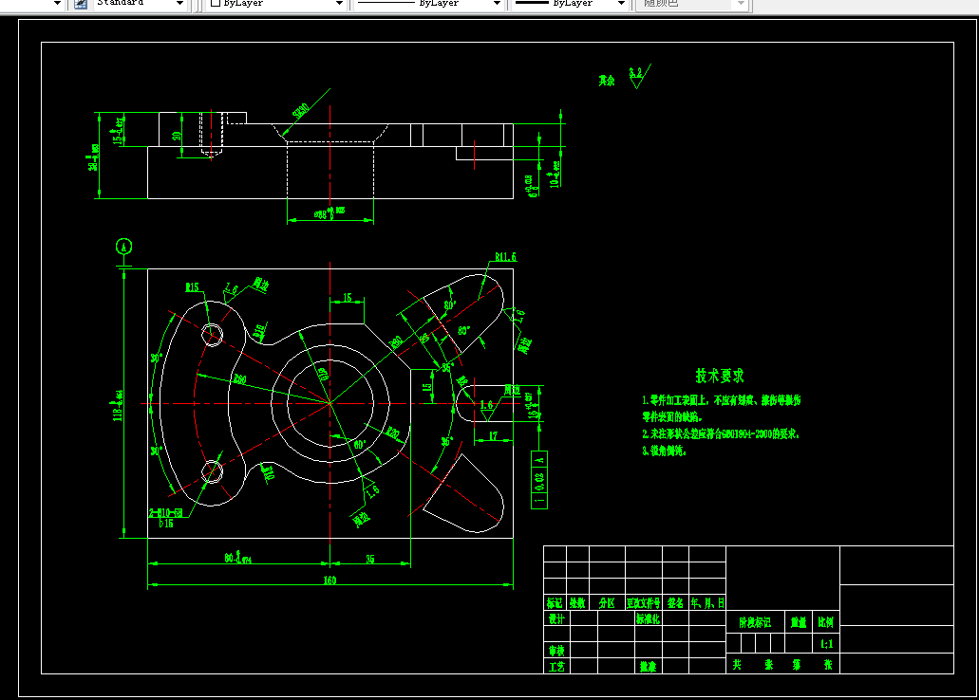Open the ByLayer color control dropdown
This screenshot has height=700, width=979.
[x=339, y=3]
